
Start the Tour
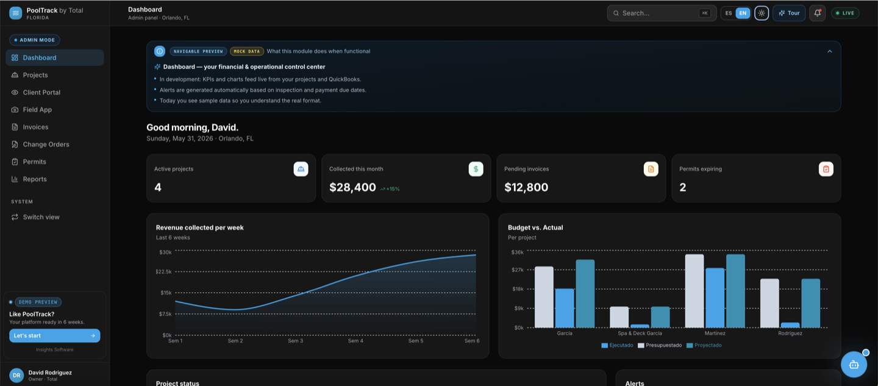pos(789,13)
